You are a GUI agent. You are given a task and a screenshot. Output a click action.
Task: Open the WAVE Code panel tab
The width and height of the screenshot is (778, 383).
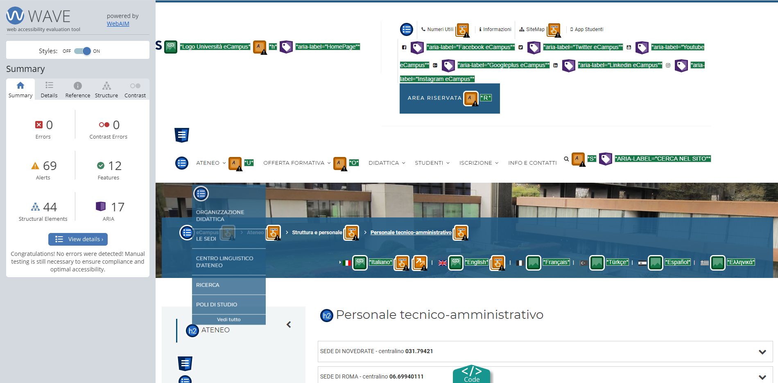(471, 374)
